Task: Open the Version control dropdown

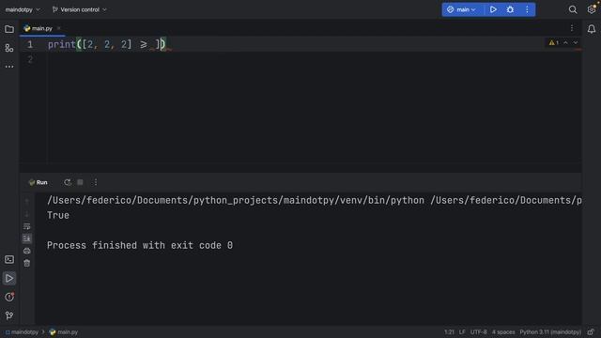Action: [79, 9]
